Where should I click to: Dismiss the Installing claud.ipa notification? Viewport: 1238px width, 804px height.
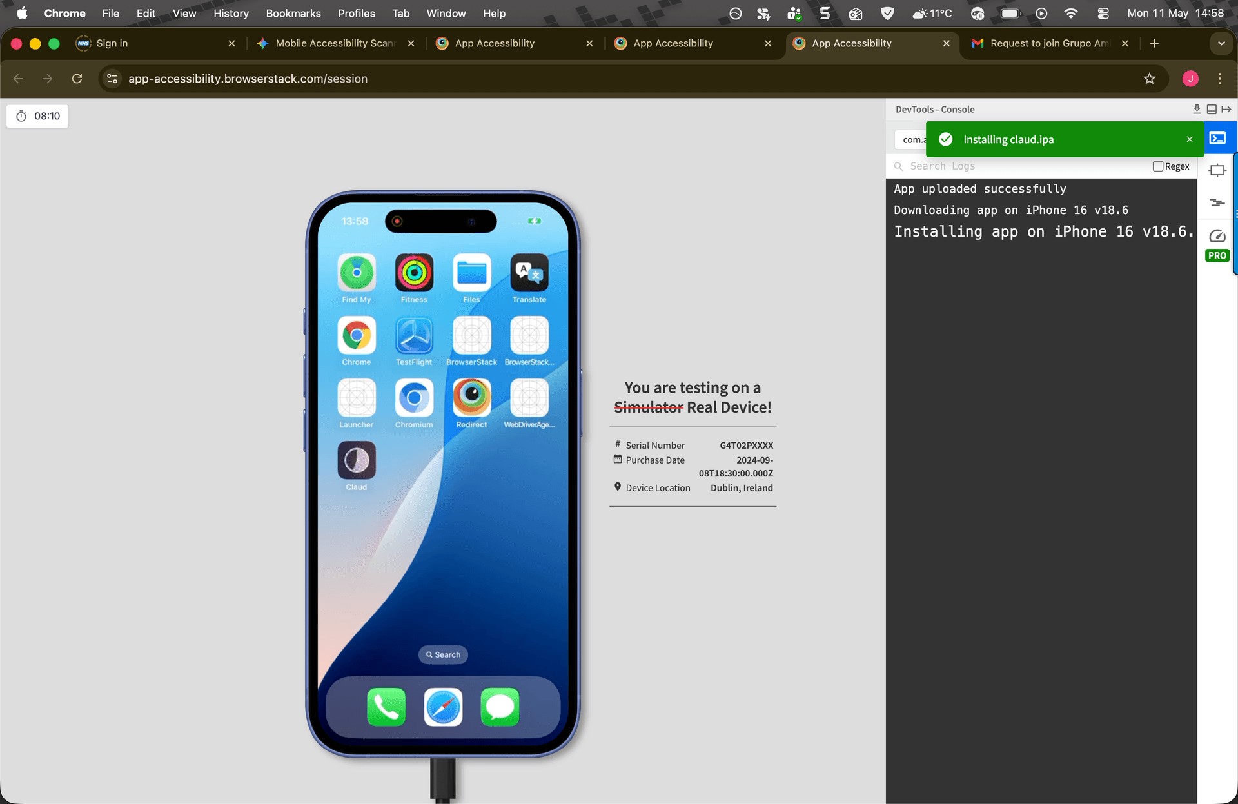1190,139
